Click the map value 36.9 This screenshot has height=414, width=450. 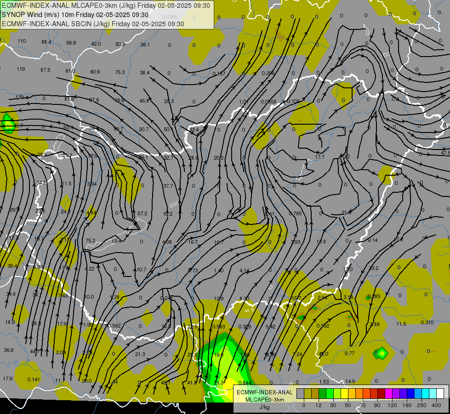point(9,350)
